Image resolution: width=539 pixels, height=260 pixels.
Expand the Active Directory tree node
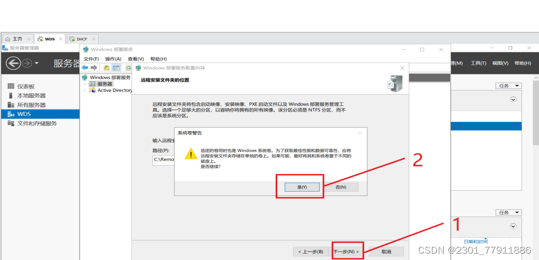pyautogui.click(x=85, y=91)
